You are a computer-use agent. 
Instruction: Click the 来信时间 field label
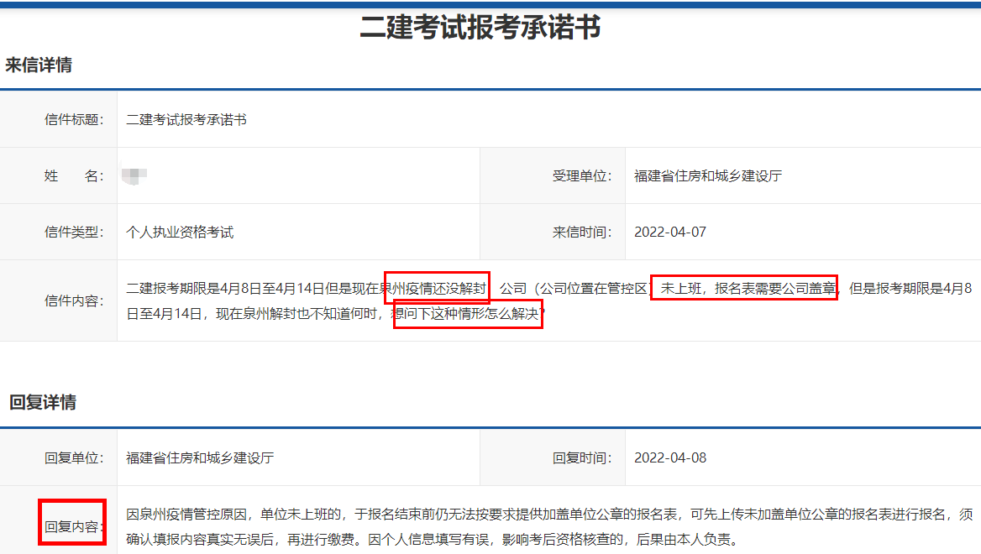(582, 232)
